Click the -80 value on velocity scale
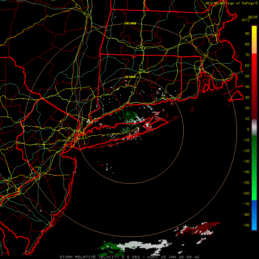Screen dimensions: 259x259 [246, 215]
